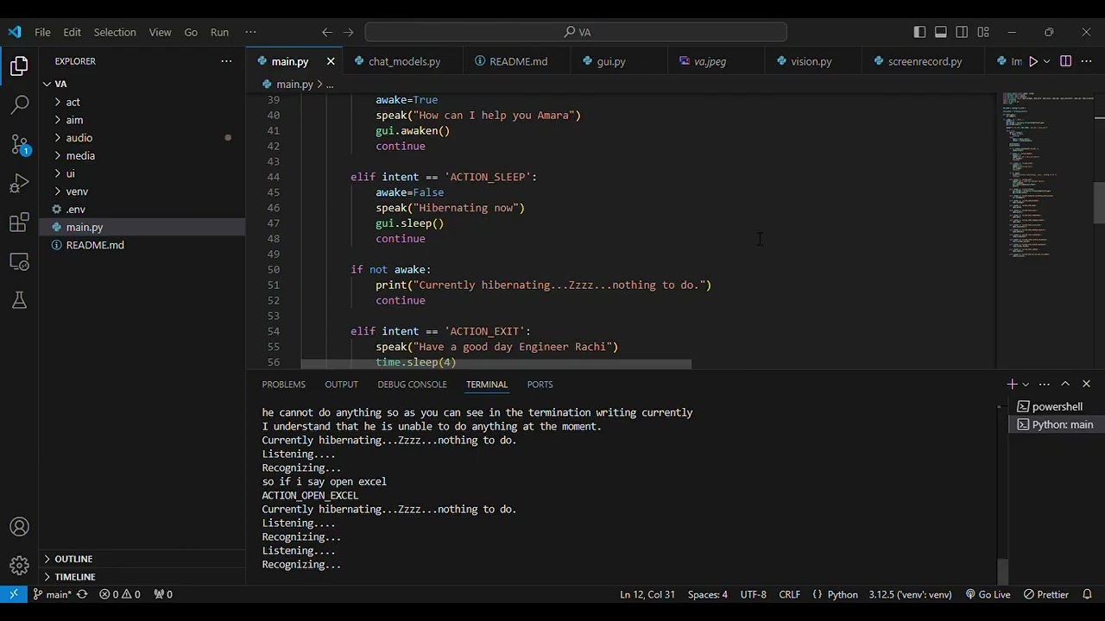Viewport: 1105px width, 621px height.
Task: Open the Selection menu
Action: coord(115,32)
